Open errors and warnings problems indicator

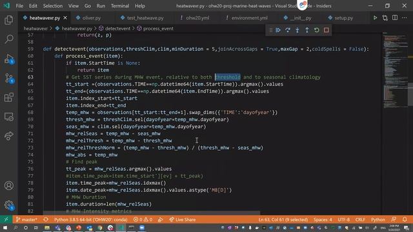click(143, 219)
